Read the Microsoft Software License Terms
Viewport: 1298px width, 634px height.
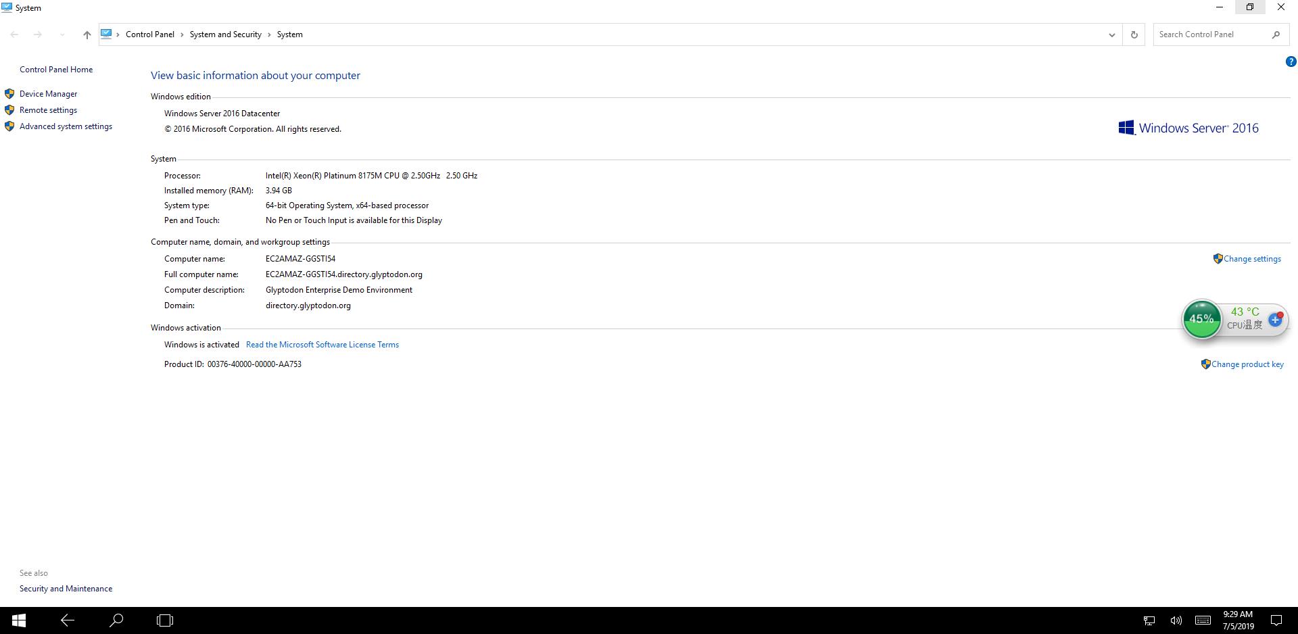click(x=322, y=345)
